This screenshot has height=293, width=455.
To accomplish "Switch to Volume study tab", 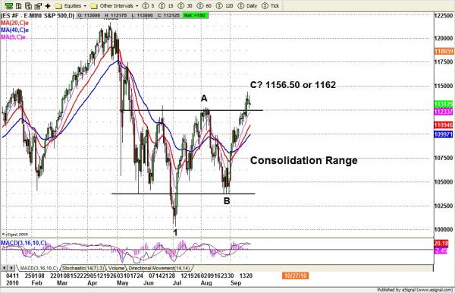I will pos(116,268).
